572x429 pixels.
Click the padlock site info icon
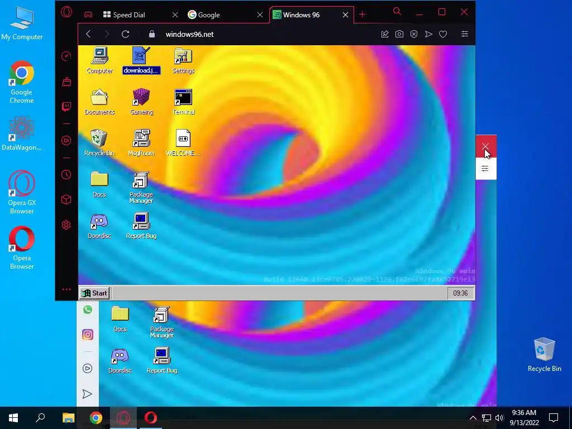[152, 34]
